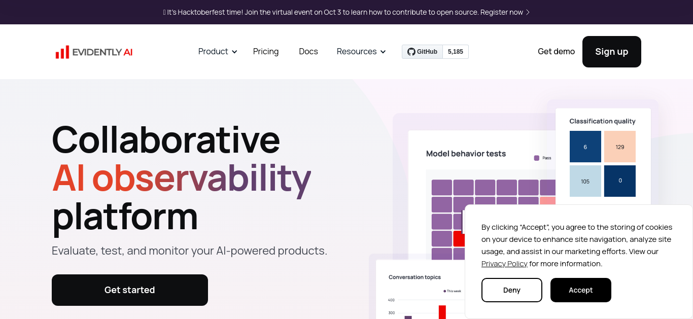Image resolution: width=693 pixels, height=319 pixels.
Task: Click the Evidently AI bar-chart logo
Action: tap(62, 52)
